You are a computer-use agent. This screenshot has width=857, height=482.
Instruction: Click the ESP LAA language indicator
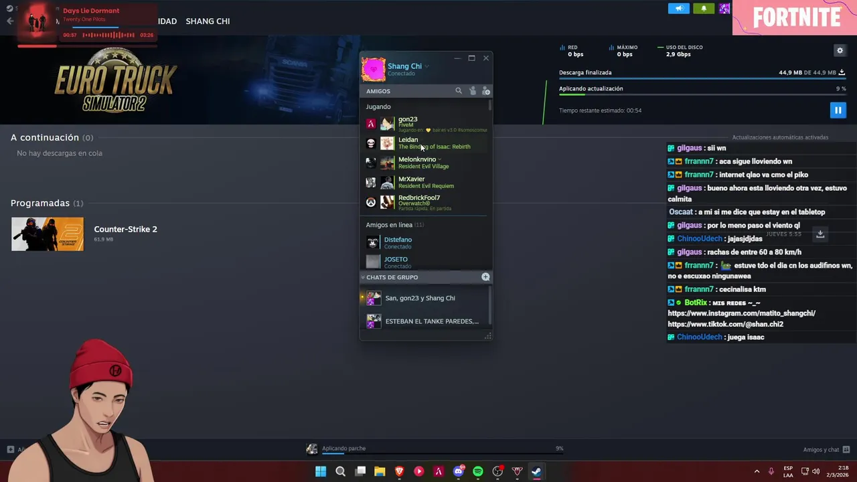(x=788, y=471)
